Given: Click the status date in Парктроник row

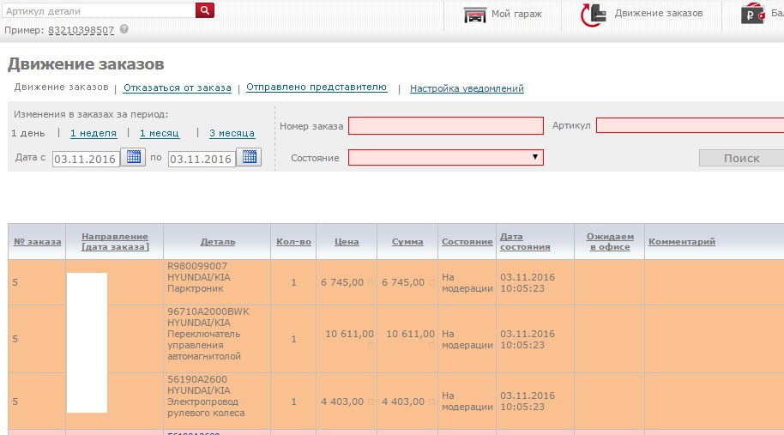Looking at the screenshot, I should click(x=528, y=282).
